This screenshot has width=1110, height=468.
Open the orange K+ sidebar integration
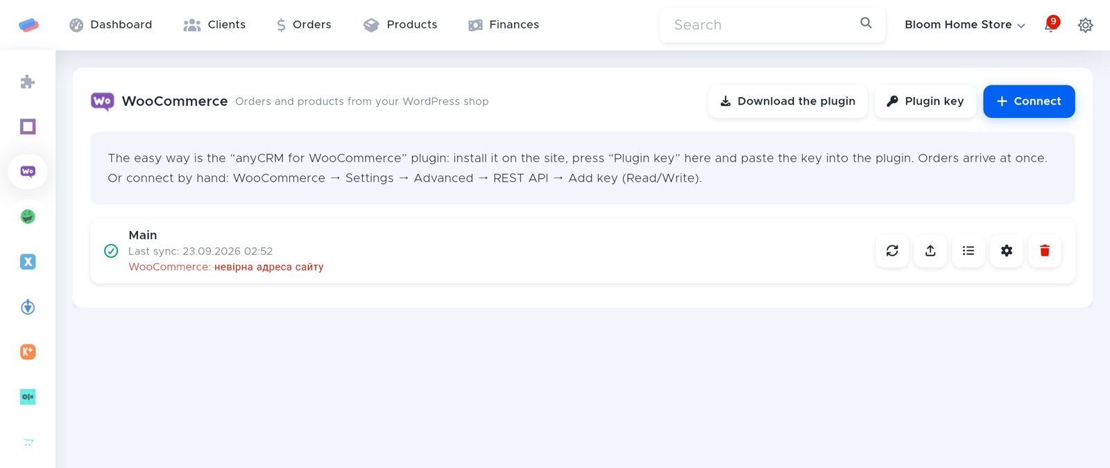pyautogui.click(x=28, y=352)
